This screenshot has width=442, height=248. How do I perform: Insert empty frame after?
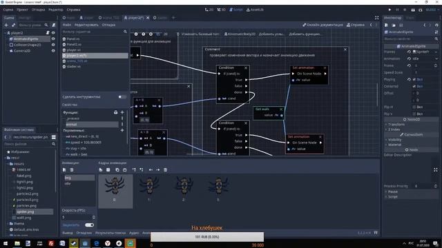pos(141,170)
